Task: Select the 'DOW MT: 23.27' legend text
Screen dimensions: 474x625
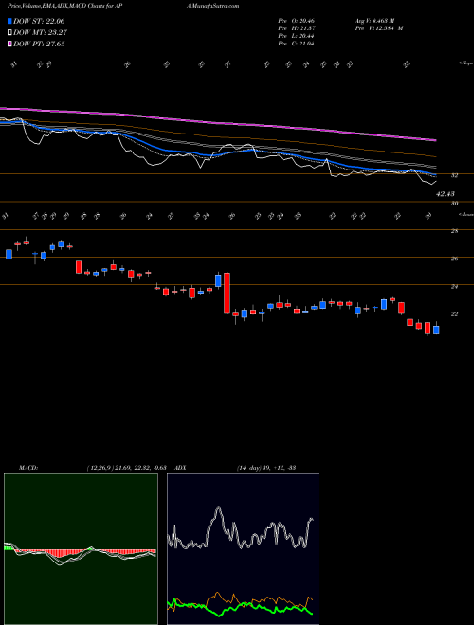Action: tap(40, 33)
